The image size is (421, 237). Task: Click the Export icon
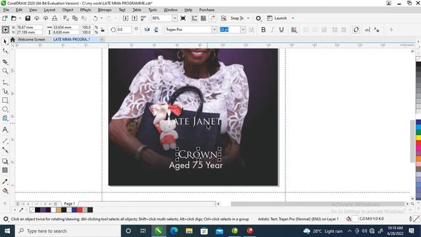point(134,18)
